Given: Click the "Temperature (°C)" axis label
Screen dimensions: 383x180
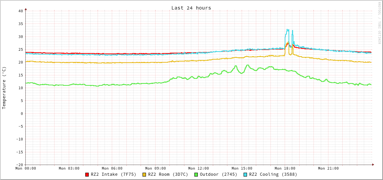Looking at the screenshot, I should coord(4,88).
